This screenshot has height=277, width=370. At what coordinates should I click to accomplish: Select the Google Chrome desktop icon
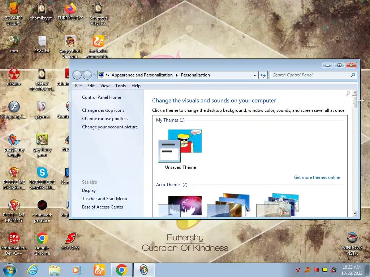click(x=42, y=244)
